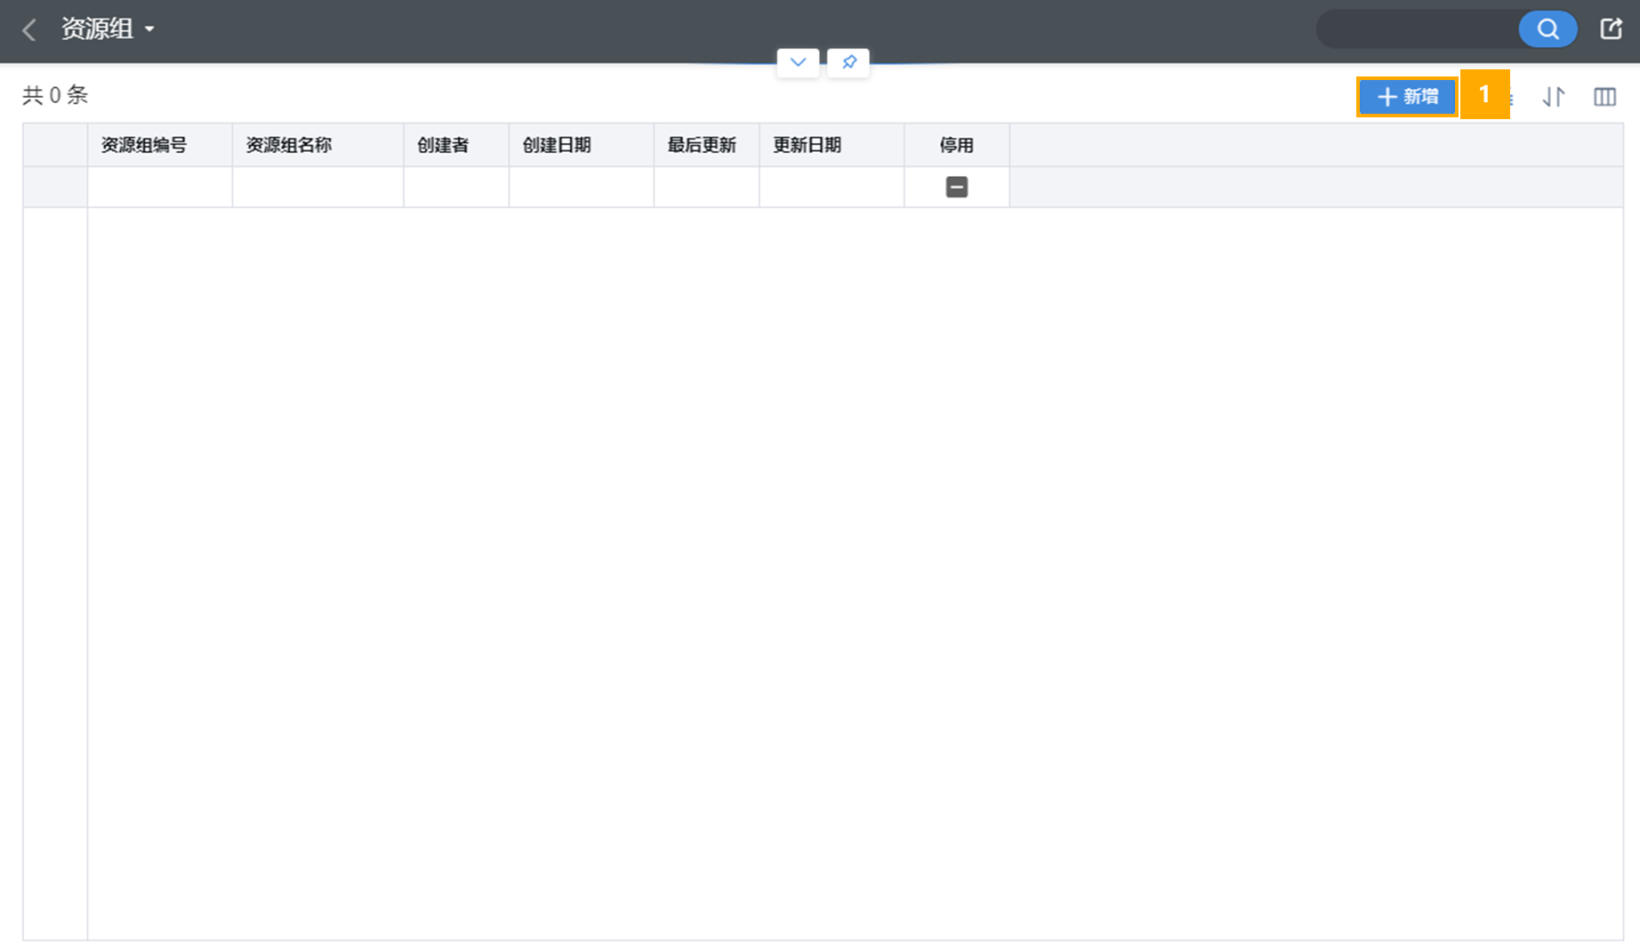The image size is (1640, 945).
Task: Click the 创建日期 column header
Action: [x=582, y=145]
